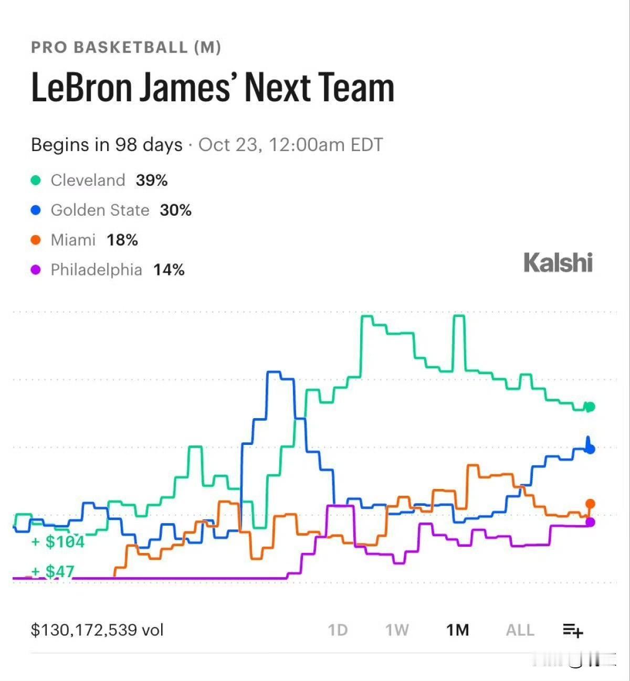Select the Golden State 30% outcome

[x=111, y=210]
